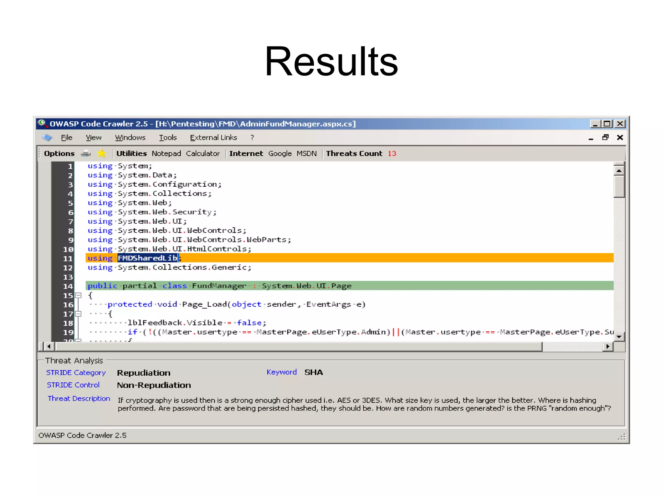Open the File menu
The width and height of the screenshot is (663, 497).
[66, 138]
